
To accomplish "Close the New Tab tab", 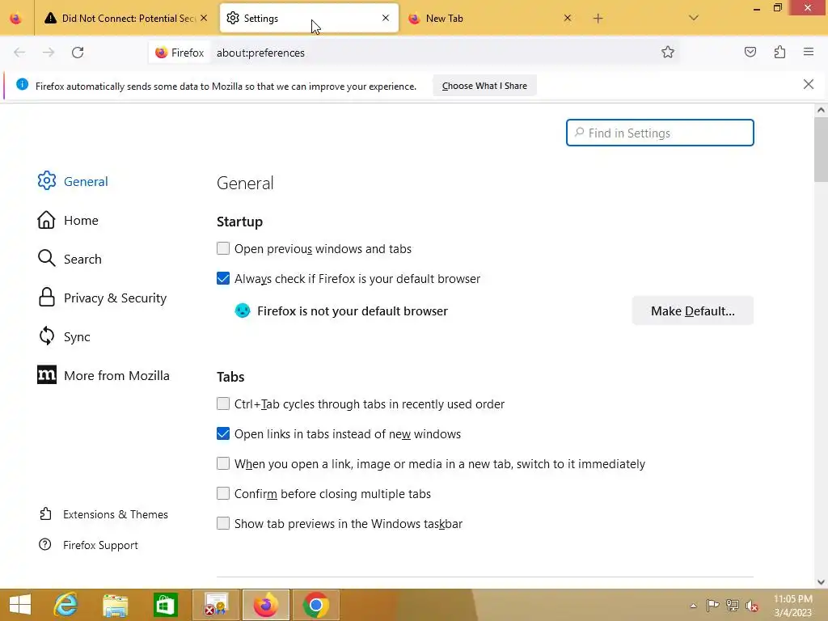I will click(567, 18).
